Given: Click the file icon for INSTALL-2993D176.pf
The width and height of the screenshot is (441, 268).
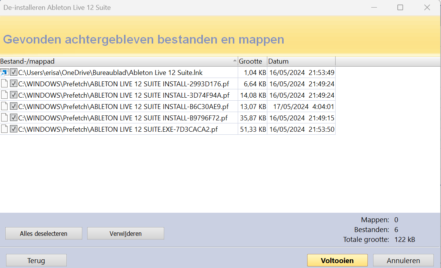Looking at the screenshot, I should click(x=4, y=84).
